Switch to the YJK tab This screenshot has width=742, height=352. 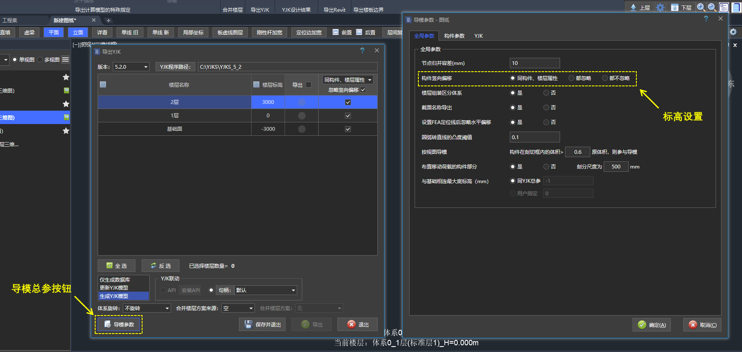478,36
